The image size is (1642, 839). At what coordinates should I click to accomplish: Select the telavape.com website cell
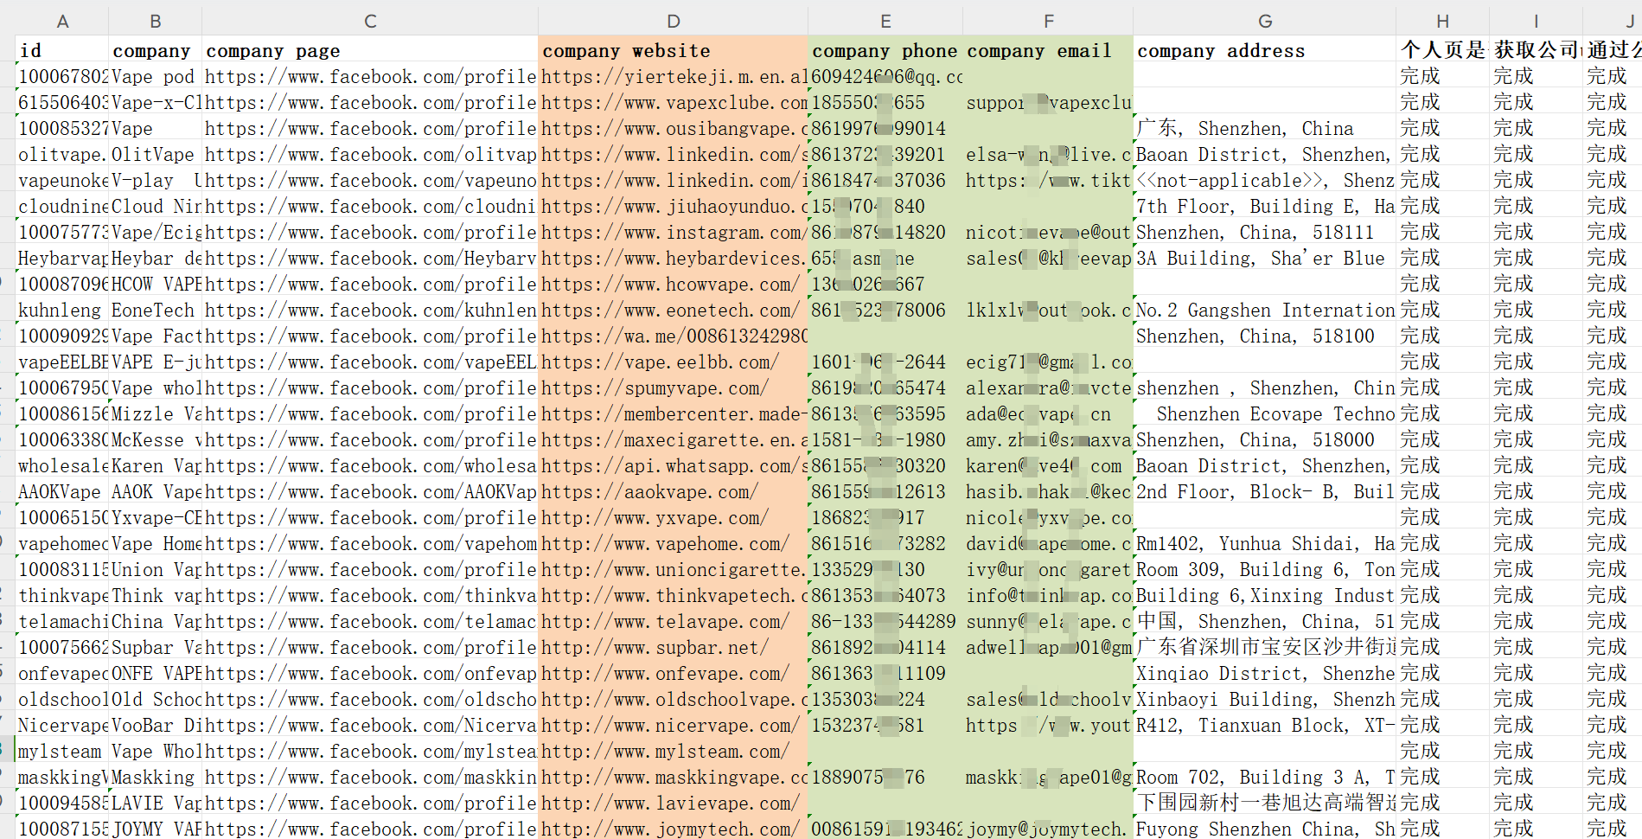pos(674,621)
